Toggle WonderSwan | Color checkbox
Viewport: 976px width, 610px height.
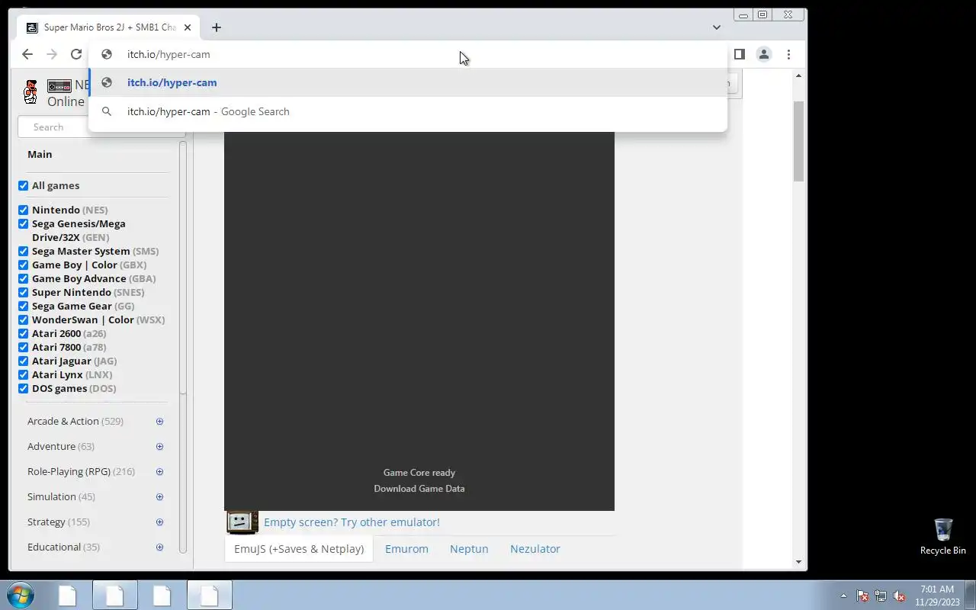click(x=23, y=319)
